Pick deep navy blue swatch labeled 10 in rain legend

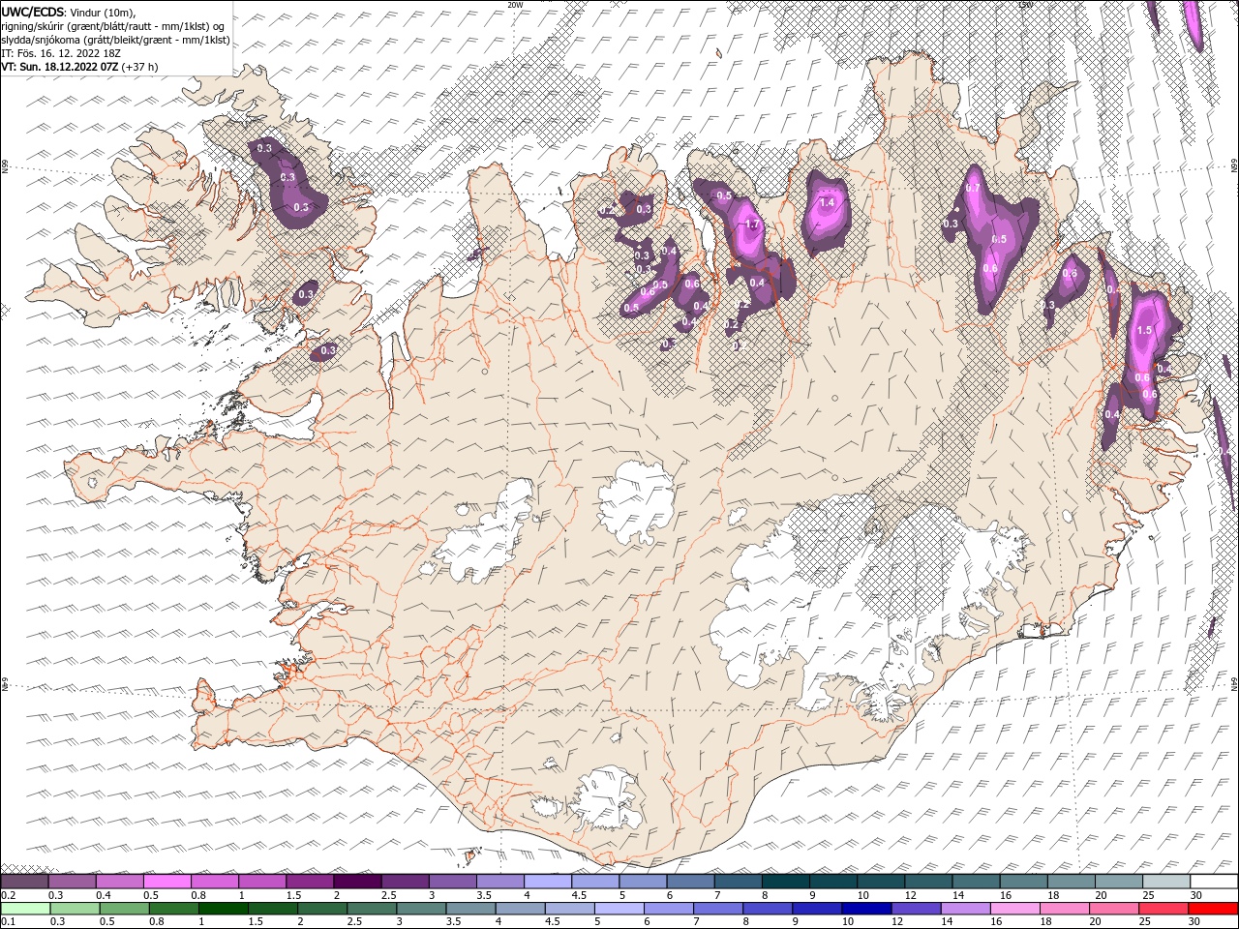point(865,909)
